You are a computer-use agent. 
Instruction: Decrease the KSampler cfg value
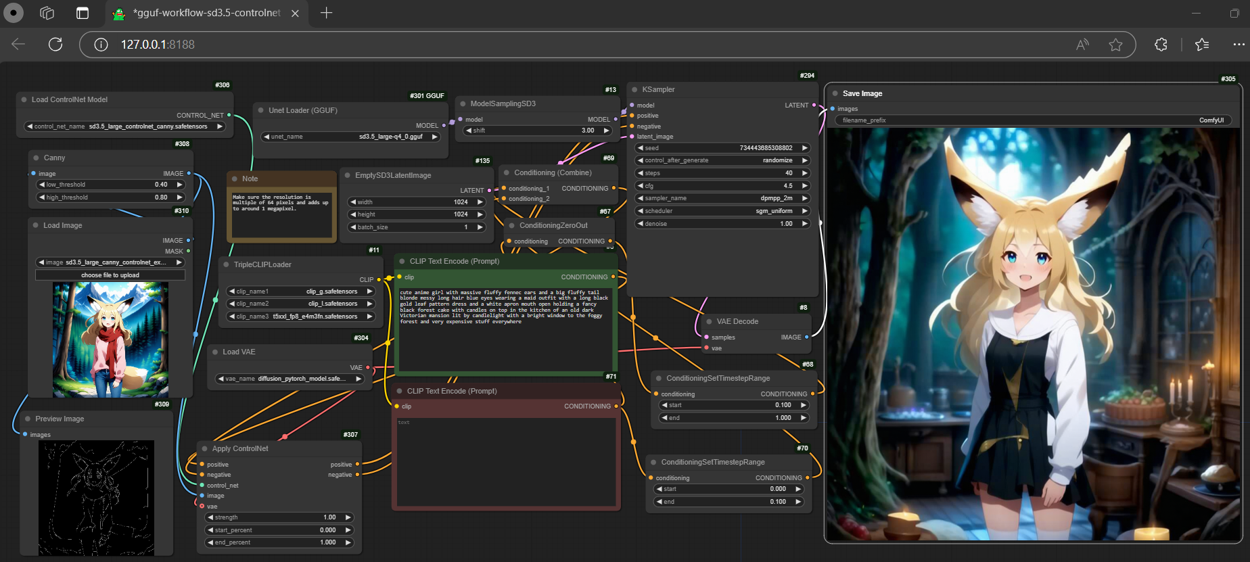[x=641, y=186]
